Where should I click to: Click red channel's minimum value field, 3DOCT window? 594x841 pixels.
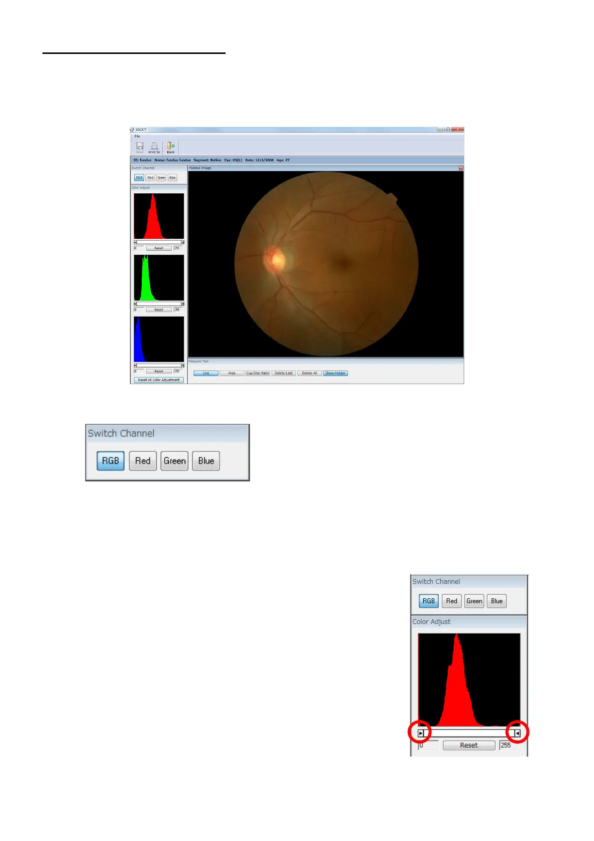point(139,248)
